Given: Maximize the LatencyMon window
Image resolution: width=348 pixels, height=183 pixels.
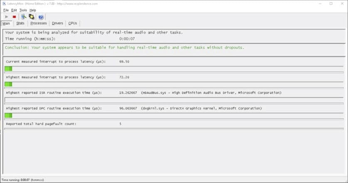Looking at the screenshot, I should point(331,3).
